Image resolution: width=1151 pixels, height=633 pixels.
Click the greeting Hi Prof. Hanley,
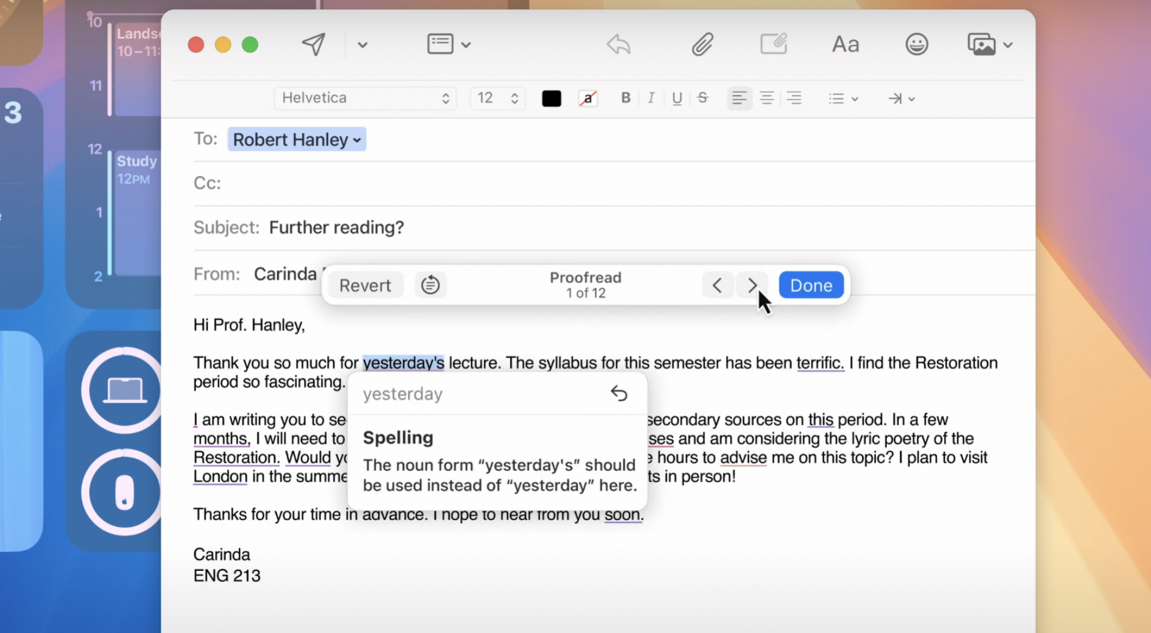[x=249, y=325]
